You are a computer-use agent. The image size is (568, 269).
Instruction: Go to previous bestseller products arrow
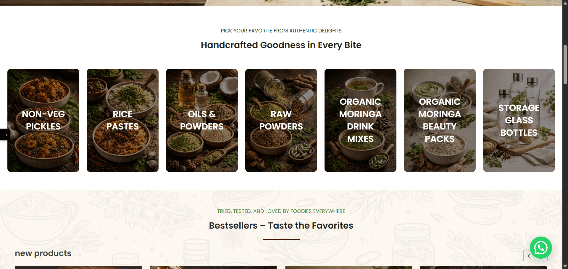coord(529,256)
